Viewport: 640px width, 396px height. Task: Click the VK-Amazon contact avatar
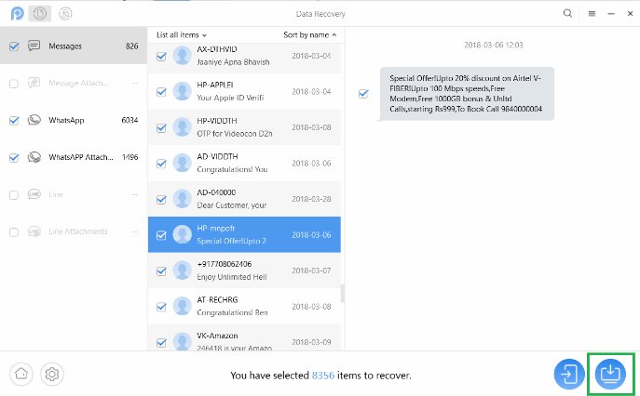click(x=182, y=341)
